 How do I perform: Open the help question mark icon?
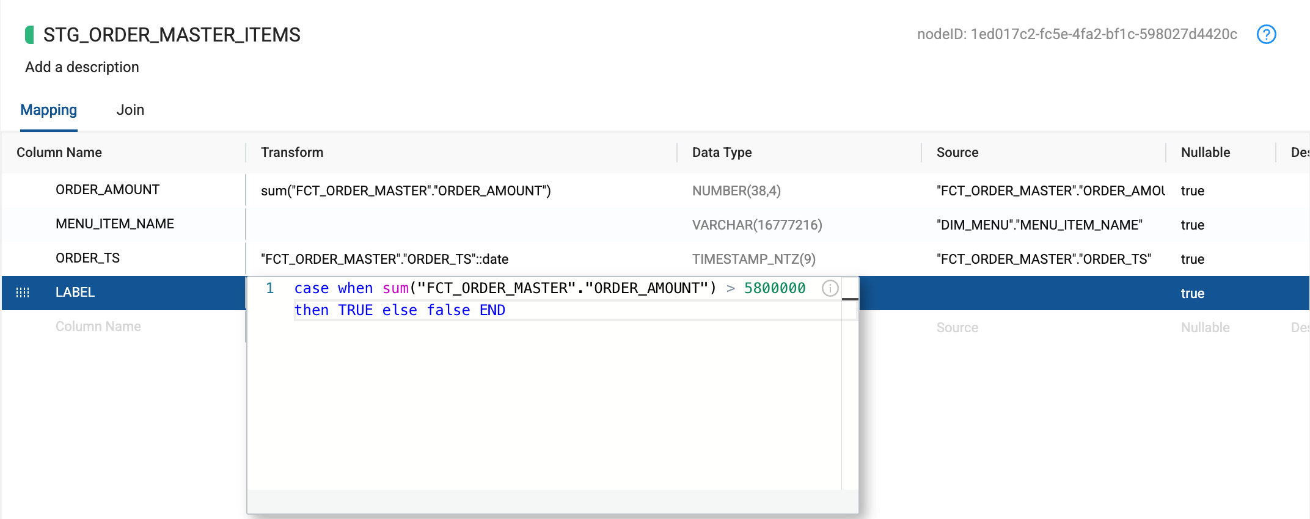tap(1266, 34)
